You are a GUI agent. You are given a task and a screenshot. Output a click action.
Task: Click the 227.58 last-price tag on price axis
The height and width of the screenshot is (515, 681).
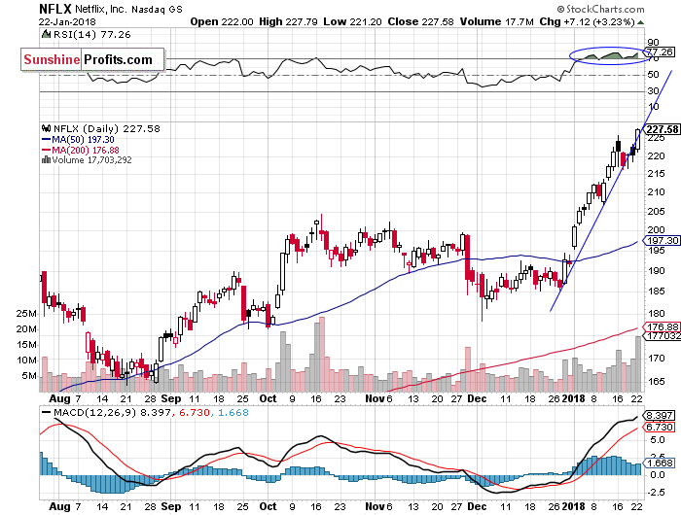[x=663, y=129]
